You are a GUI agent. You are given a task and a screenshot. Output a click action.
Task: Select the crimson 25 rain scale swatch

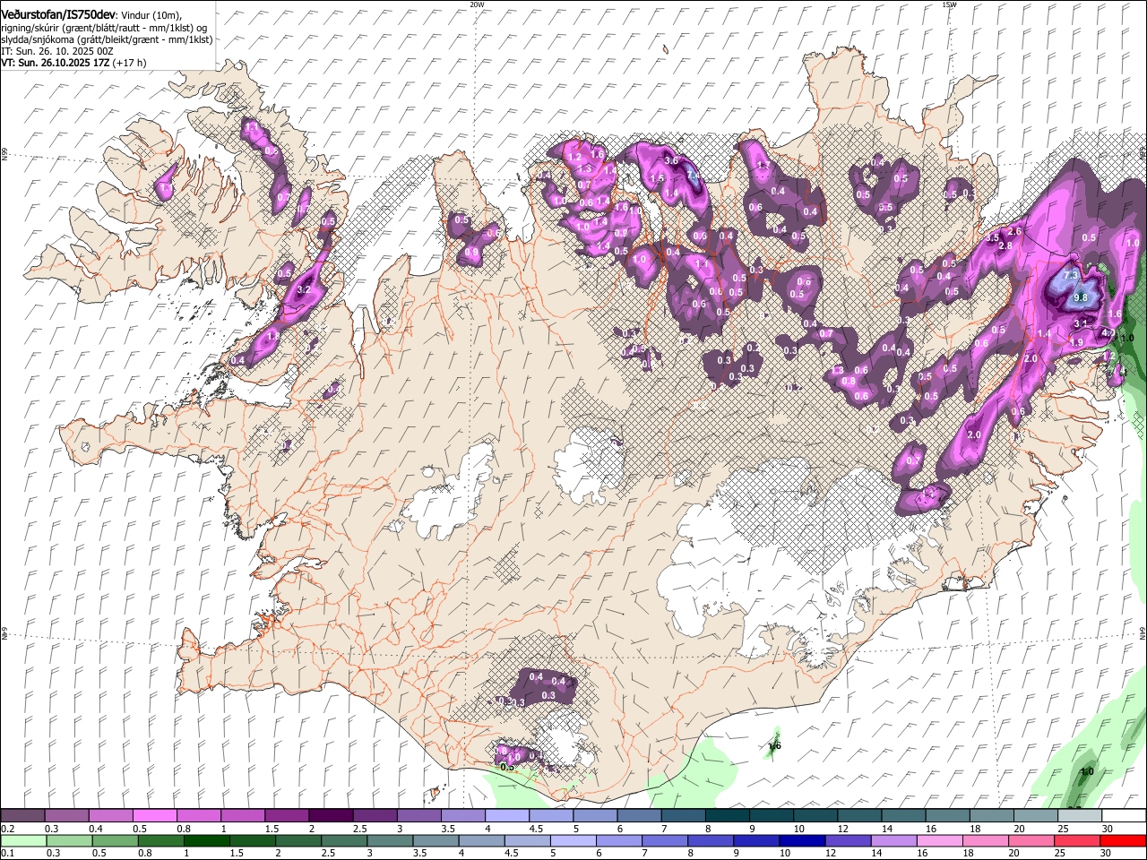pyautogui.click(x=1077, y=841)
